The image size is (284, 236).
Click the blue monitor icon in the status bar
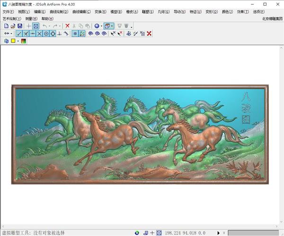(146, 233)
